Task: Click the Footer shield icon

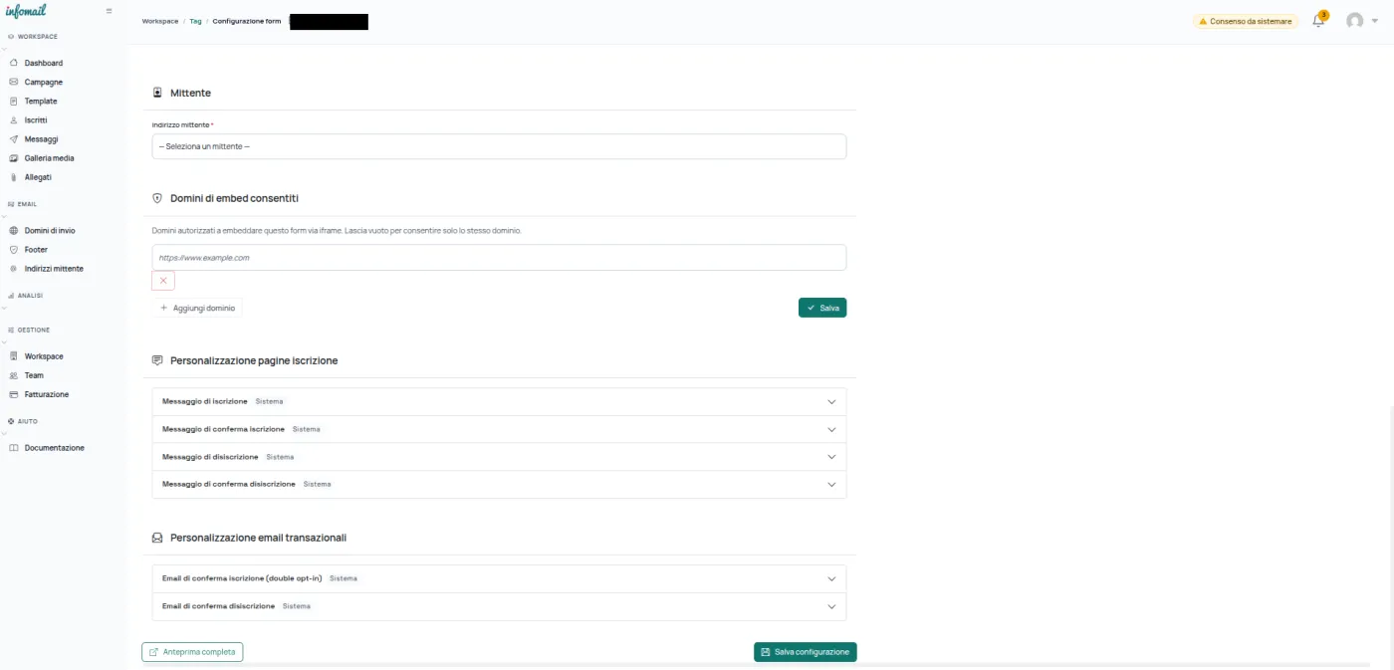Action: tap(14, 249)
